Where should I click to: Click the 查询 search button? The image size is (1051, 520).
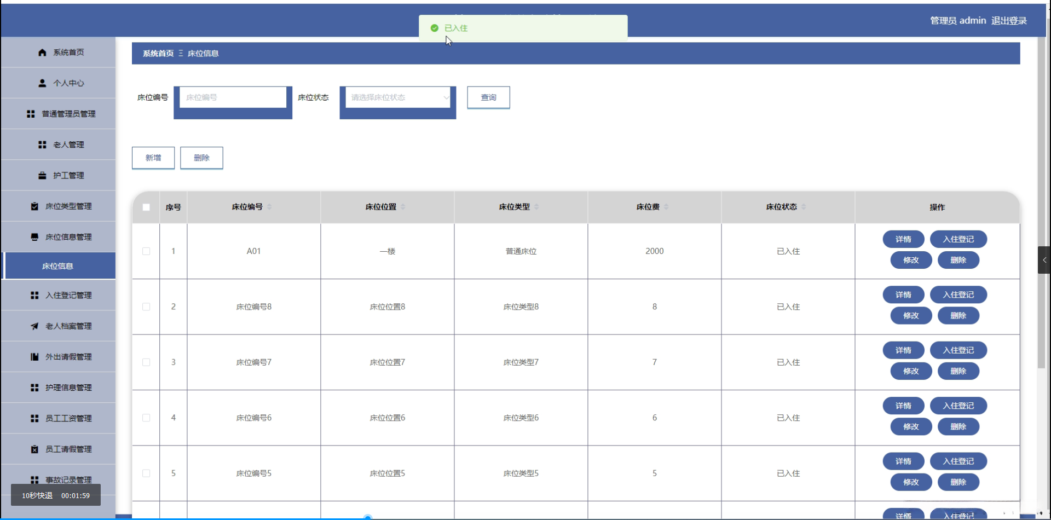pyautogui.click(x=488, y=97)
